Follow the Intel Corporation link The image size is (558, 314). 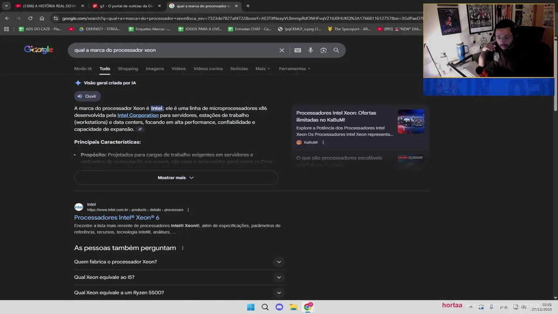(138, 115)
